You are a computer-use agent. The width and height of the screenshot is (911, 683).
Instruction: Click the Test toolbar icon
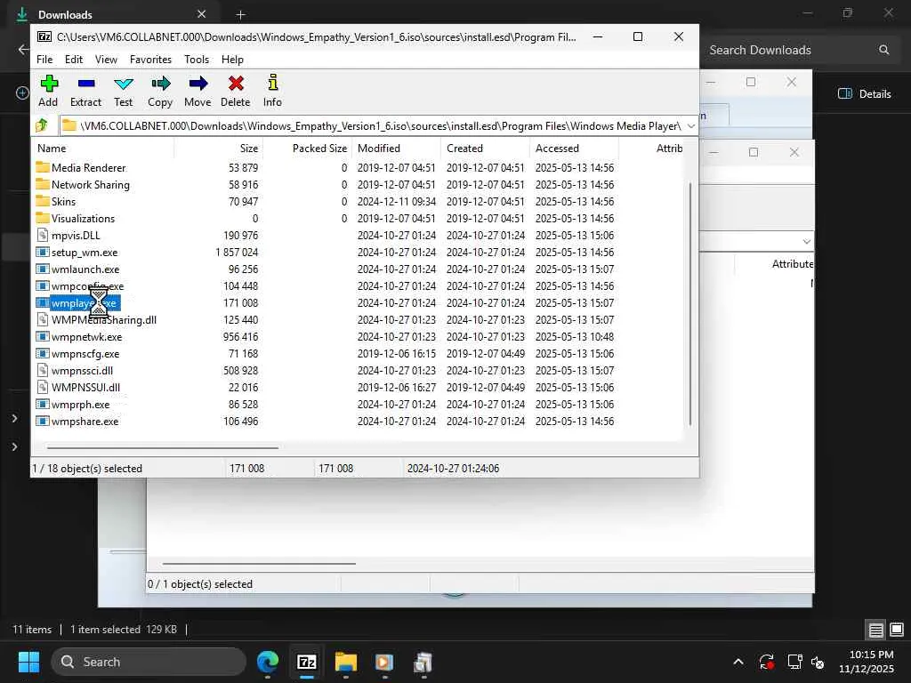(123, 84)
